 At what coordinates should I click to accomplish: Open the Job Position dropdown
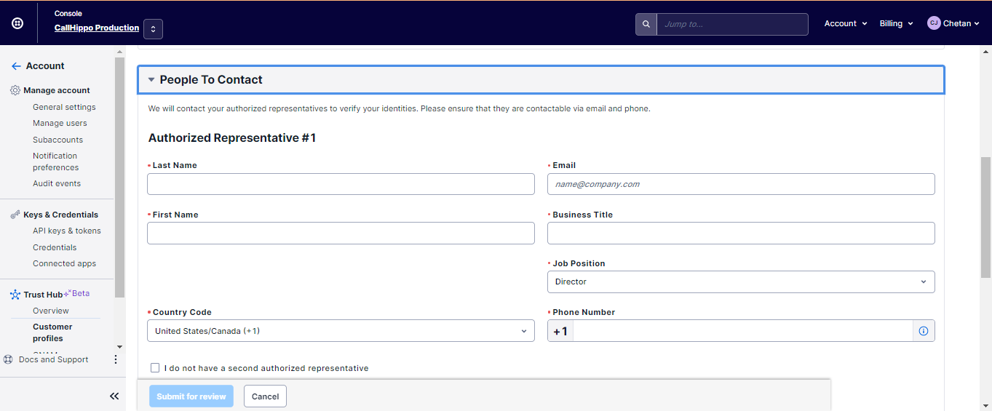(741, 282)
